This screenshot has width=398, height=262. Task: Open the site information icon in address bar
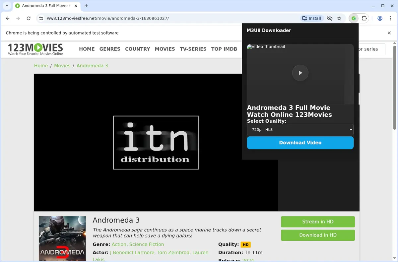[41, 18]
